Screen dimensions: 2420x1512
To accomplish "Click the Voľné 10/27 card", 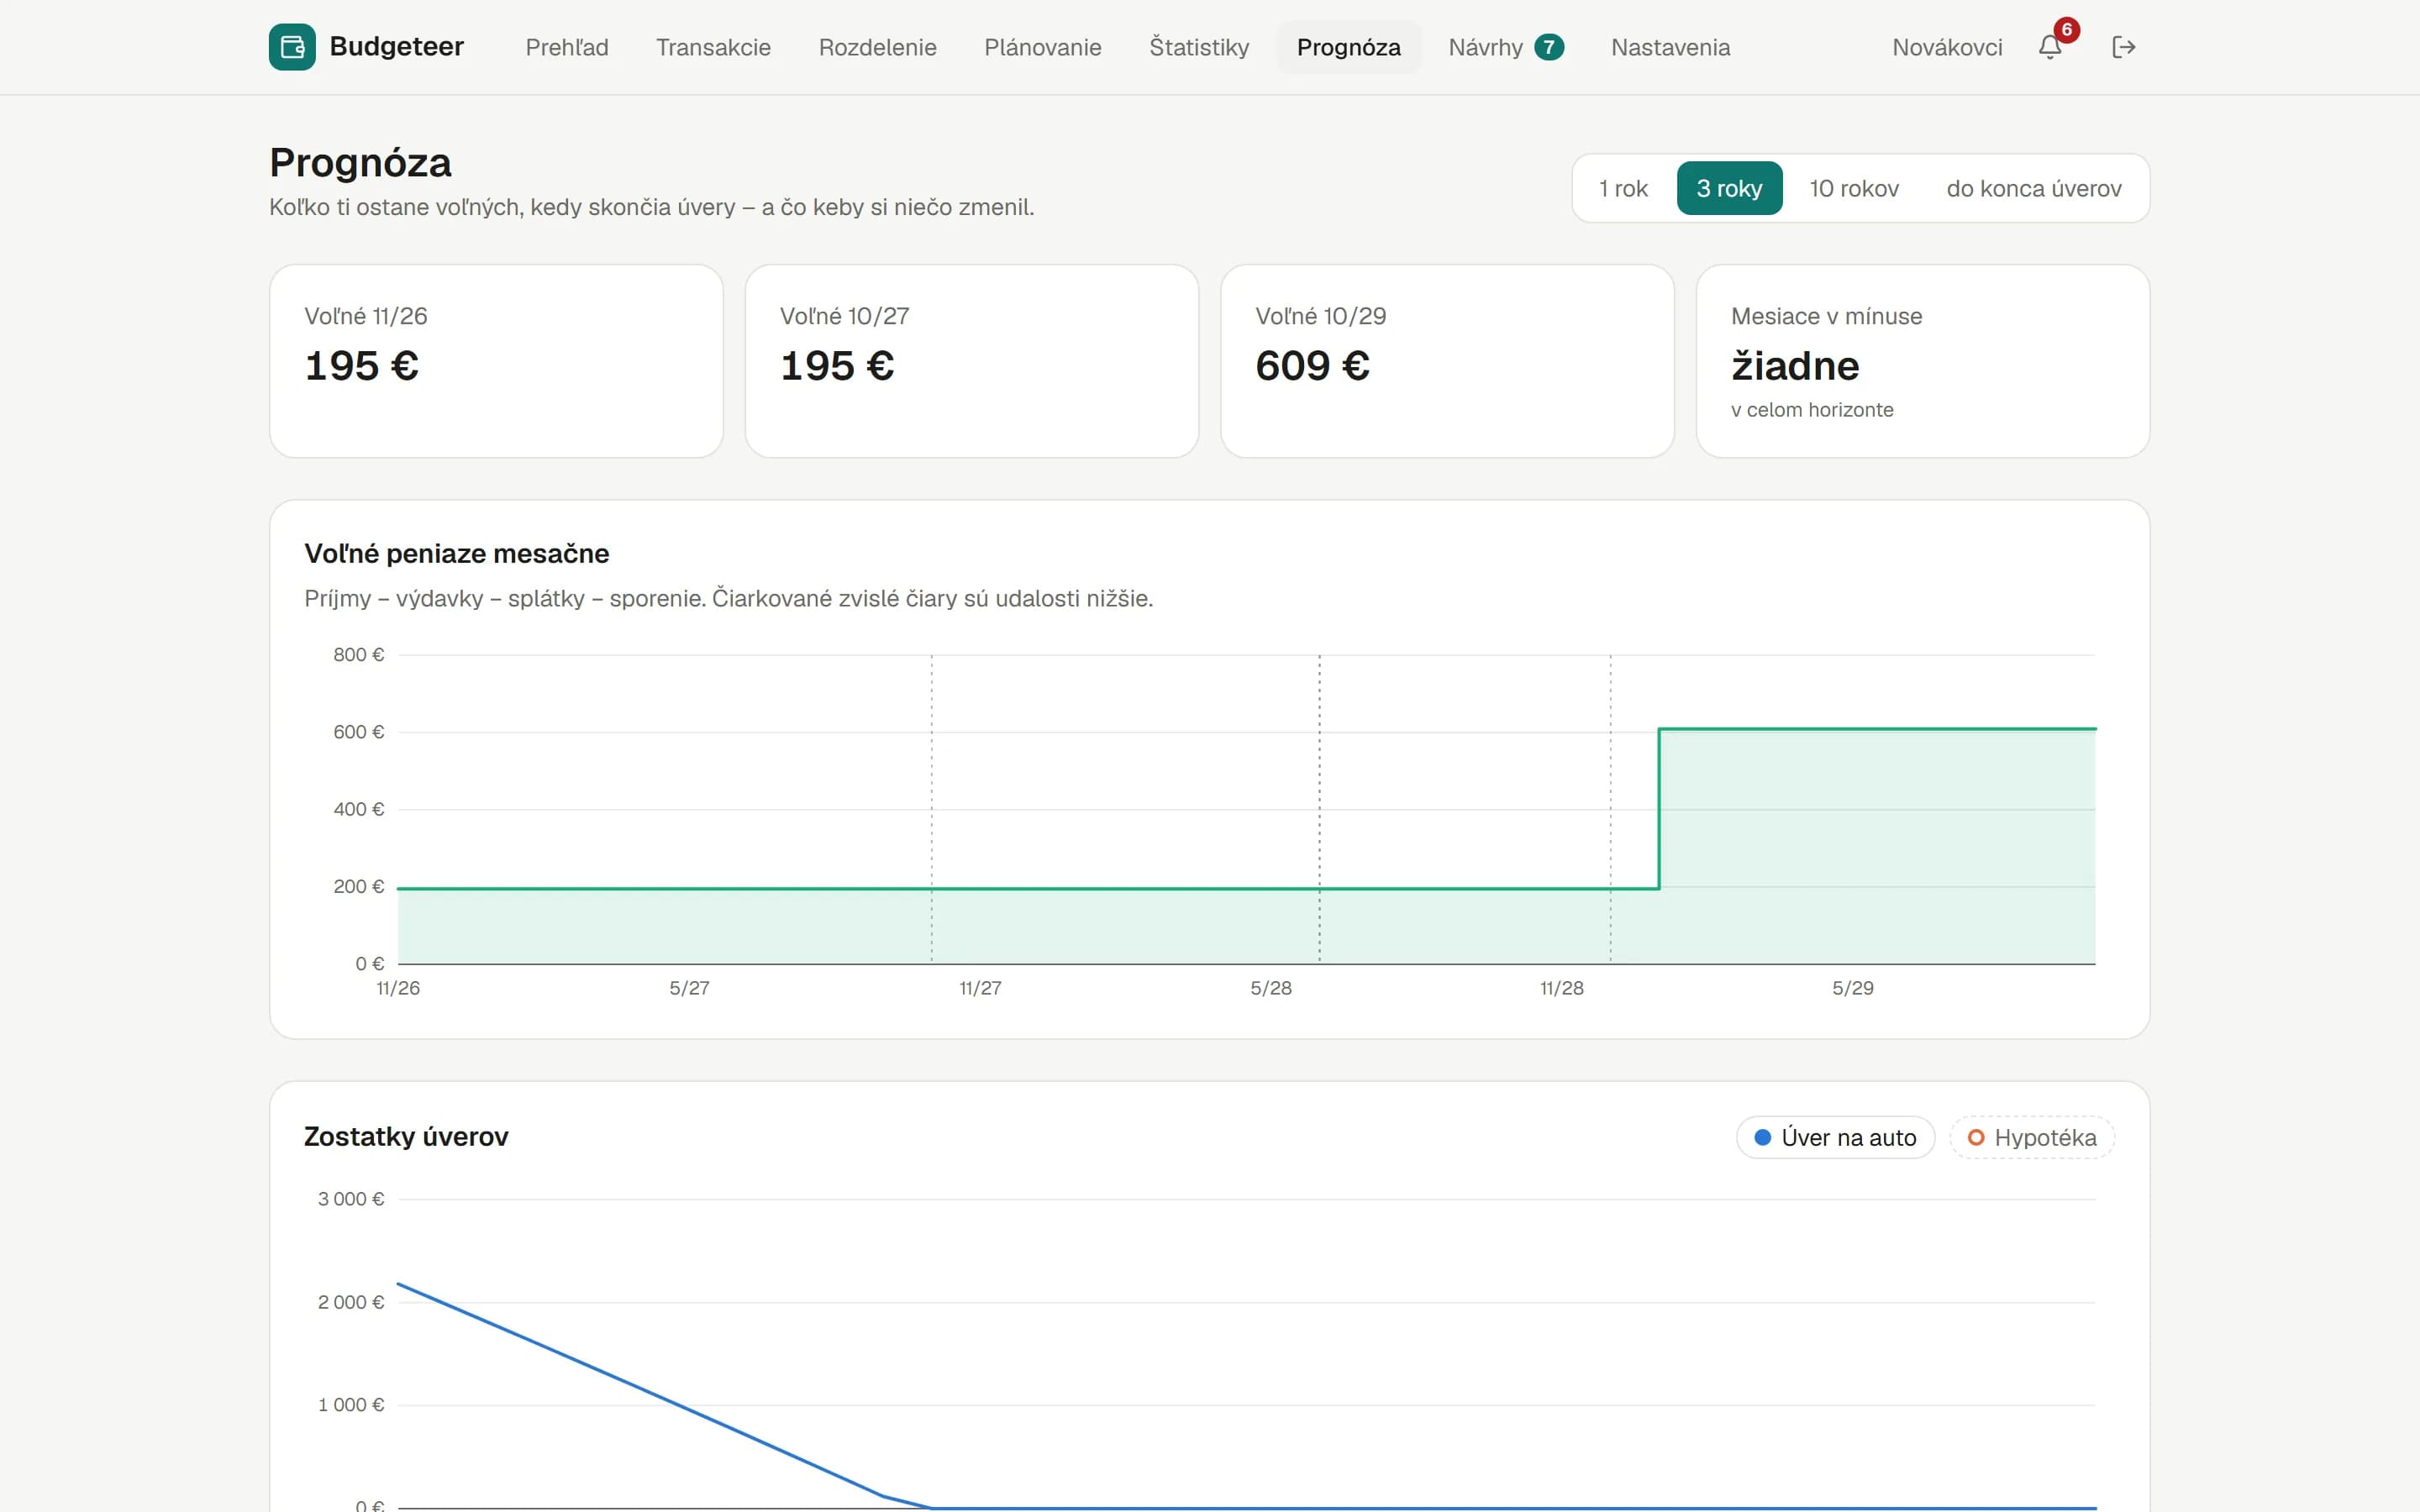I will (x=972, y=361).
